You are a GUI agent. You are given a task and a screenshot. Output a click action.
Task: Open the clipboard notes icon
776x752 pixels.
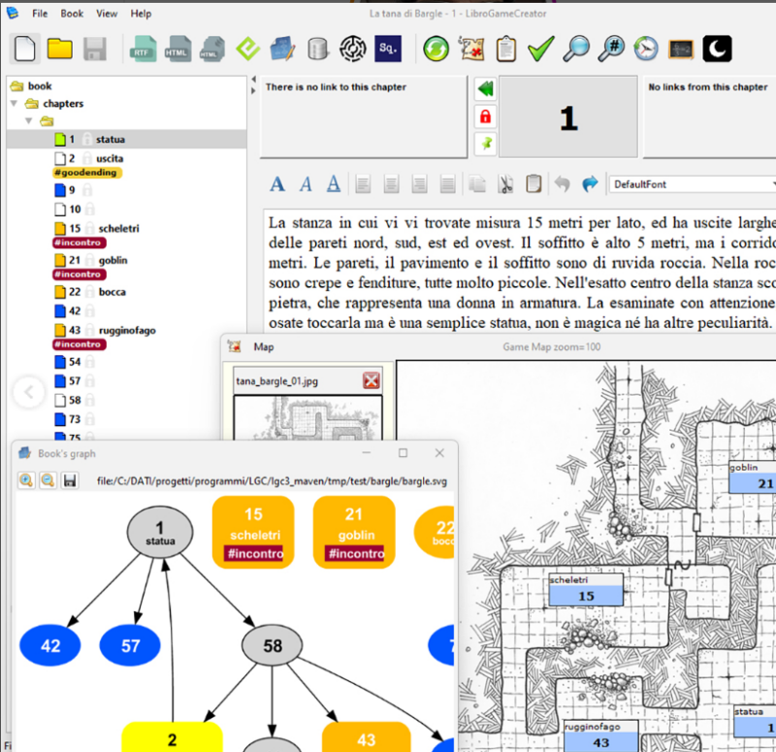(505, 49)
